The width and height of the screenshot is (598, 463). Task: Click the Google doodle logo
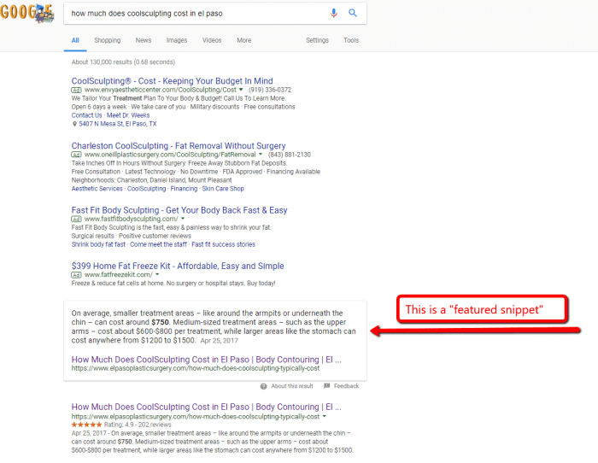tap(27, 12)
